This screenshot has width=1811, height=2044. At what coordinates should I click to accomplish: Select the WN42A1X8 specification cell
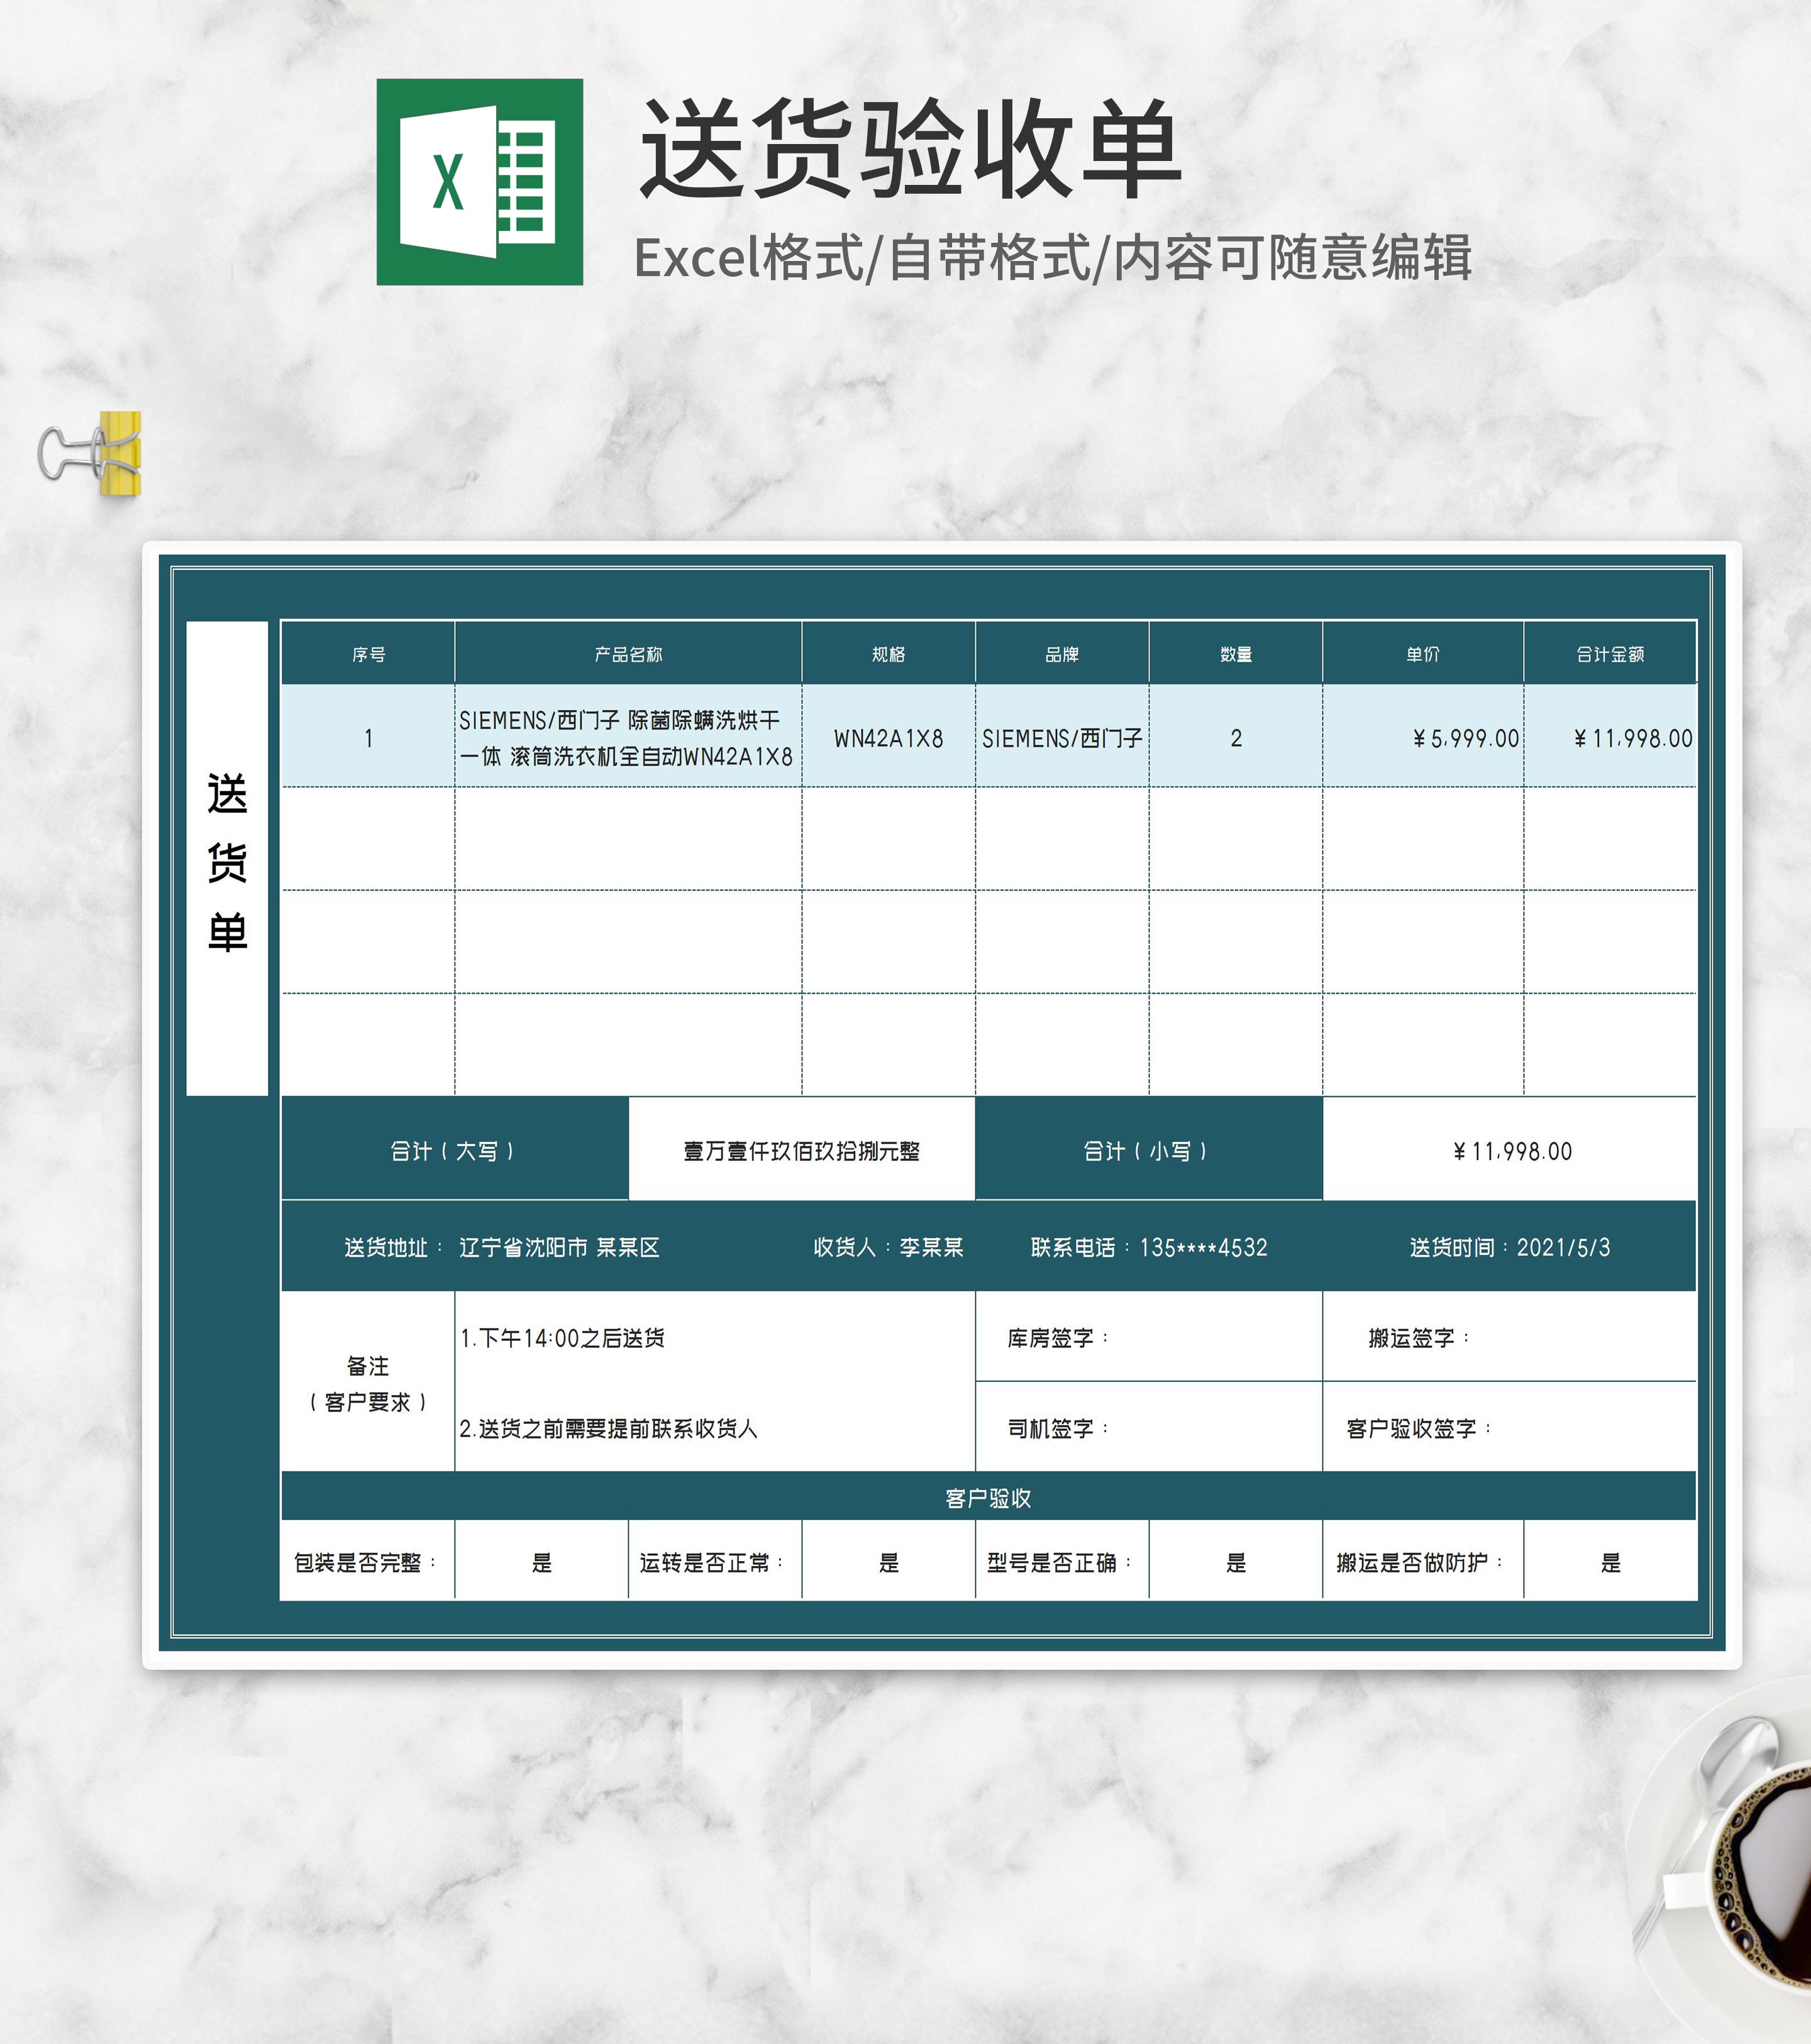(888, 738)
